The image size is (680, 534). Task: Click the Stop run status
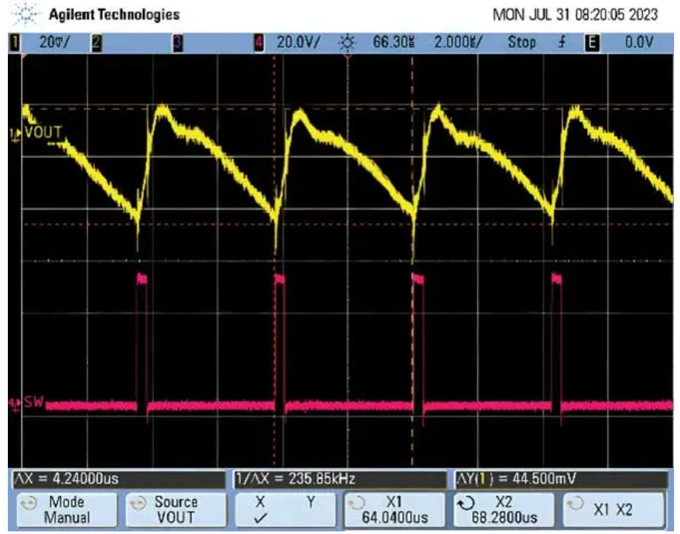pos(522,43)
